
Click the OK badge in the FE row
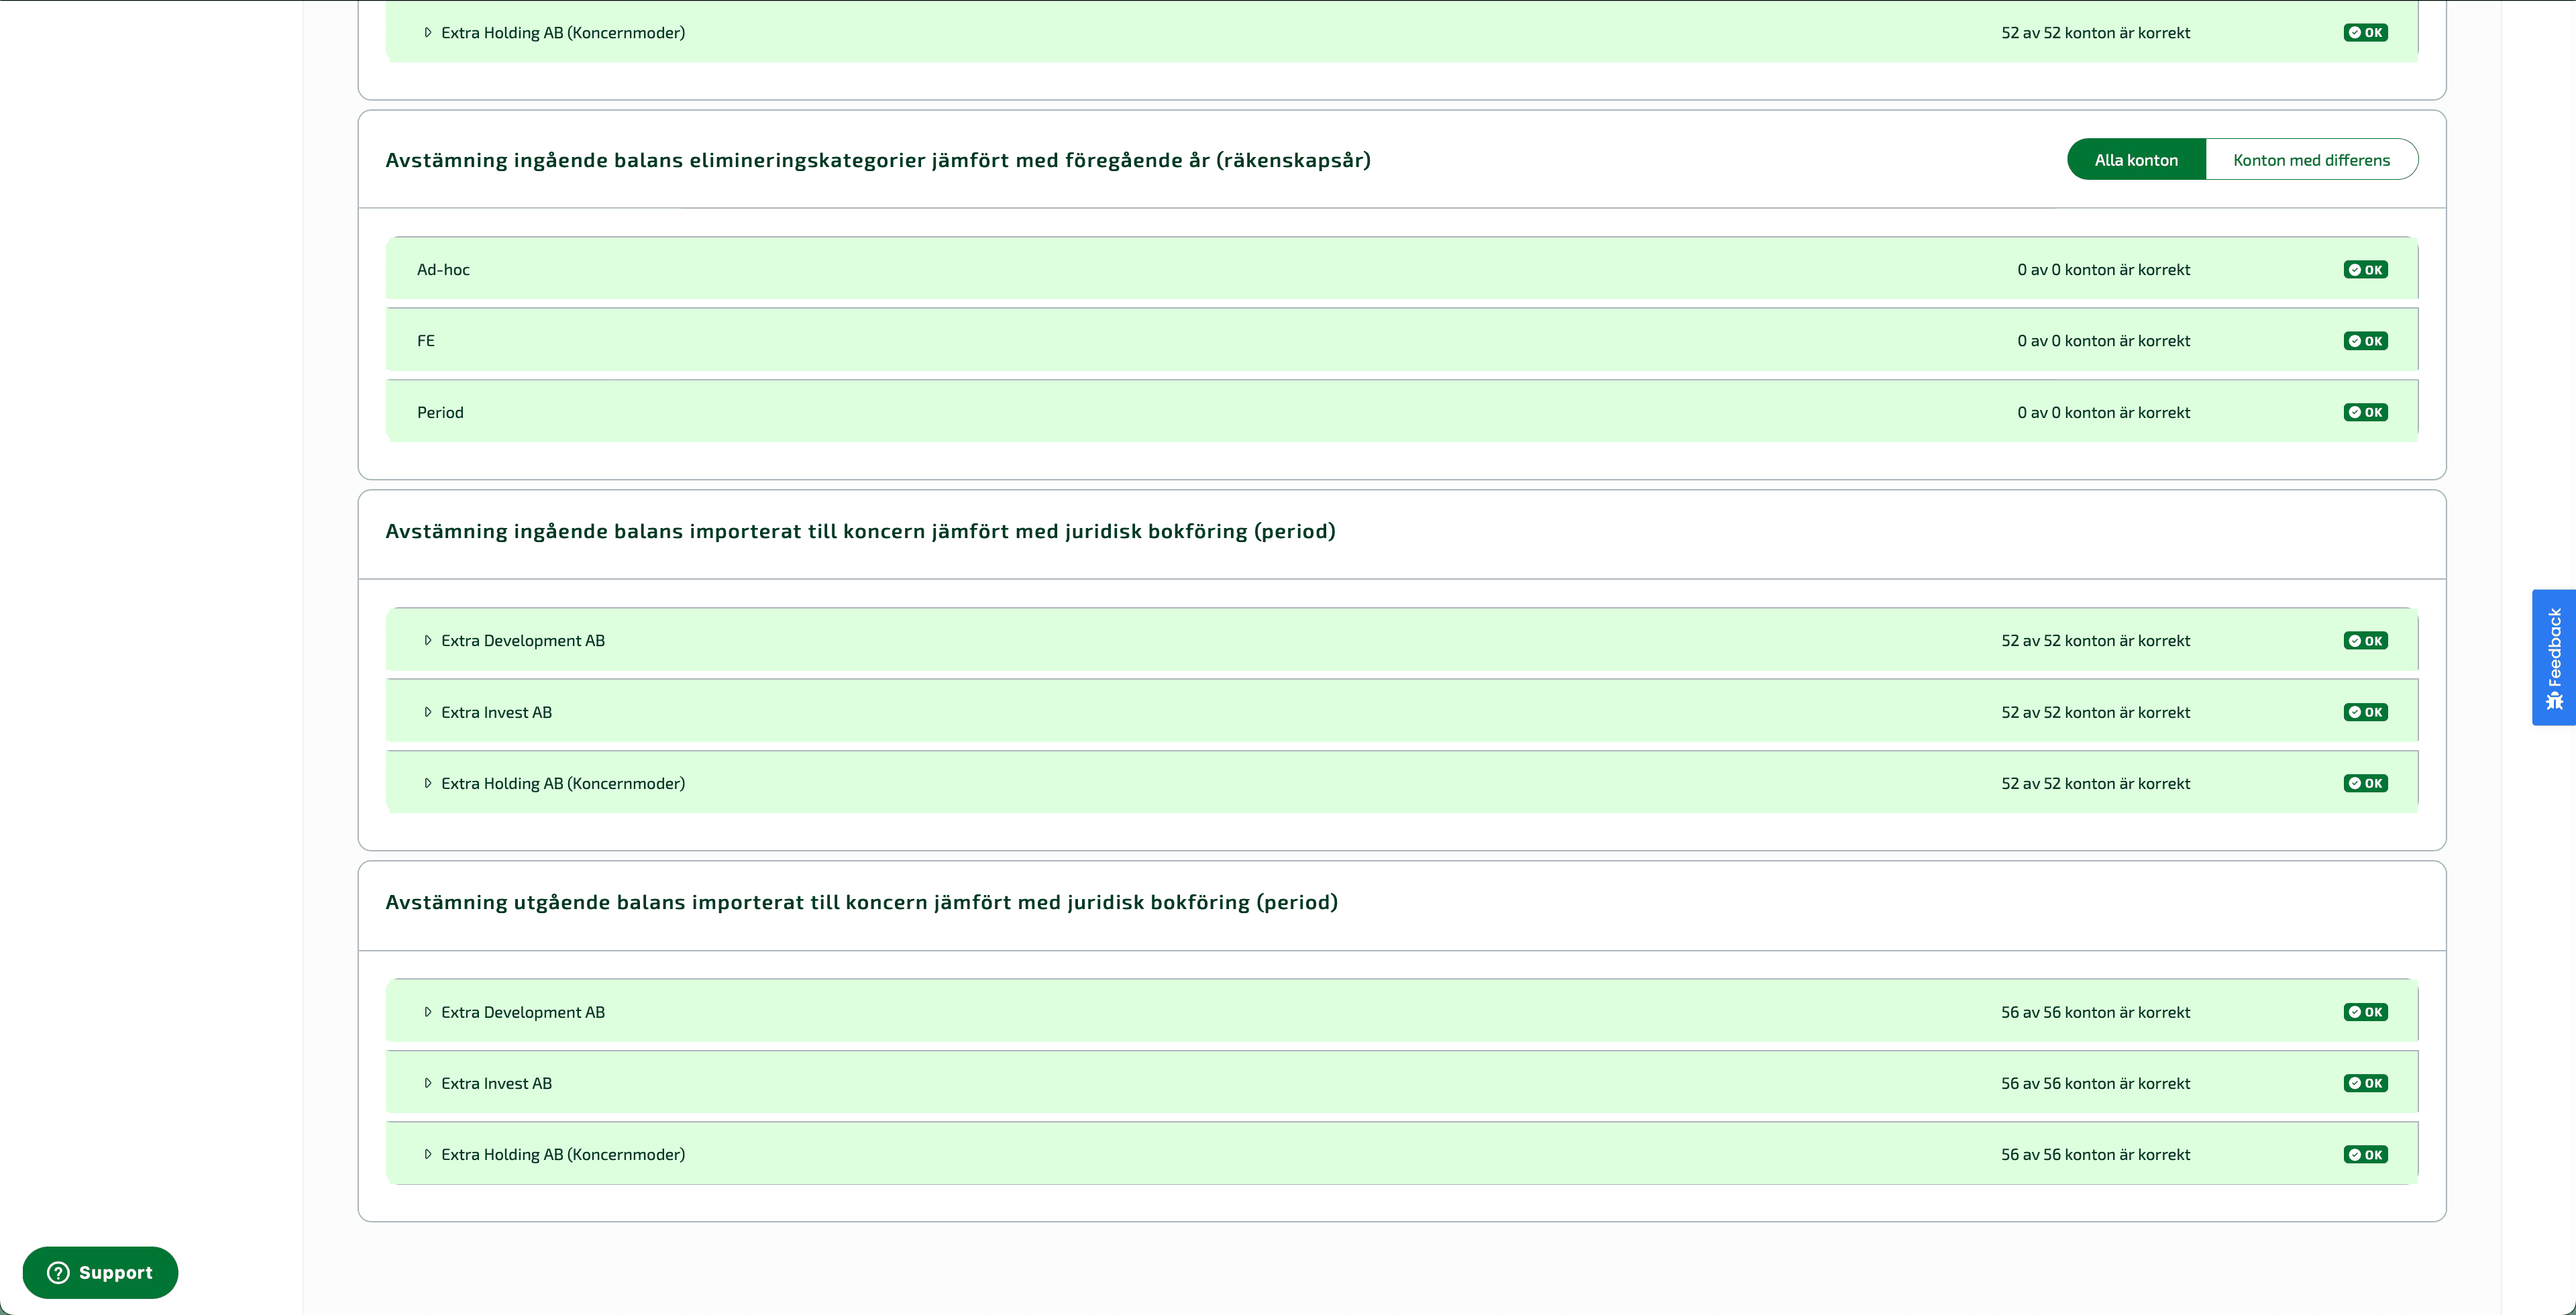click(2365, 341)
